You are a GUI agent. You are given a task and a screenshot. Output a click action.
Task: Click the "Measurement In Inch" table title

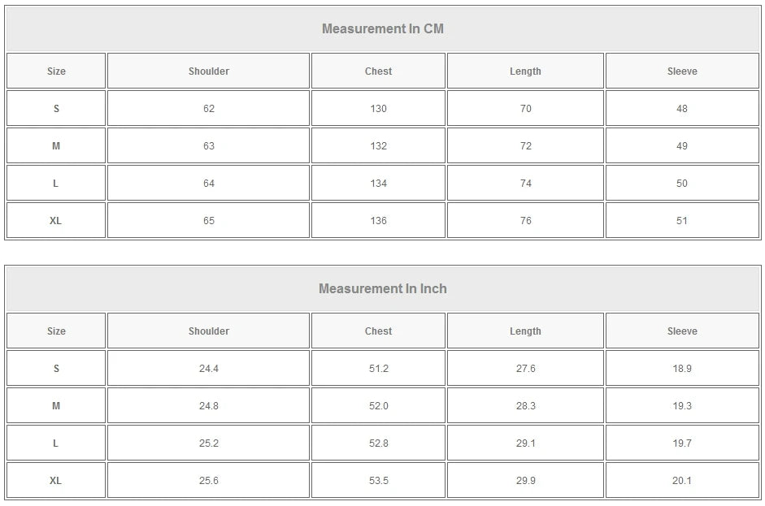click(x=382, y=289)
